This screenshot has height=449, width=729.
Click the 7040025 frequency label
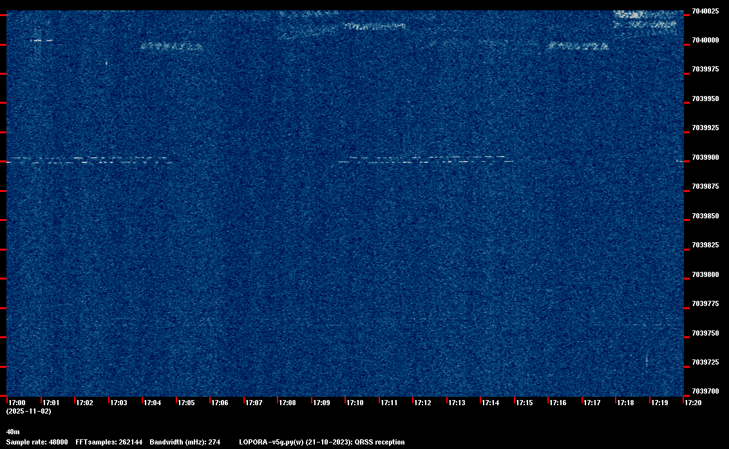pos(705,11)
